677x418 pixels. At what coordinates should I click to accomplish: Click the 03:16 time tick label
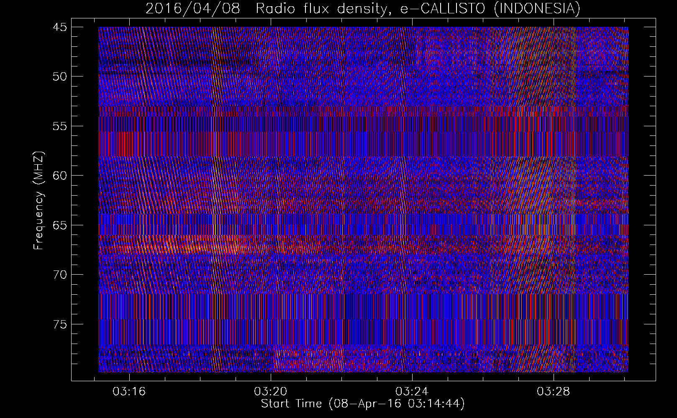(129, 392)
